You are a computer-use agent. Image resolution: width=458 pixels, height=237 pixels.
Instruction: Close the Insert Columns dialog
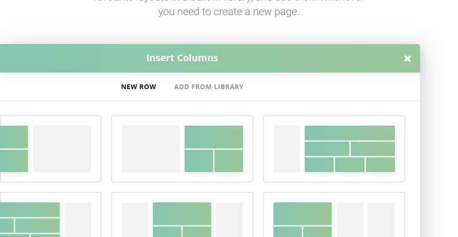click(407, 59)
